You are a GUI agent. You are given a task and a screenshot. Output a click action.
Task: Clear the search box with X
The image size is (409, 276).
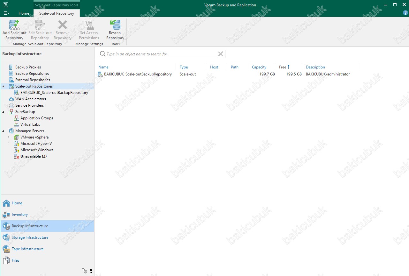click(221, 54)
